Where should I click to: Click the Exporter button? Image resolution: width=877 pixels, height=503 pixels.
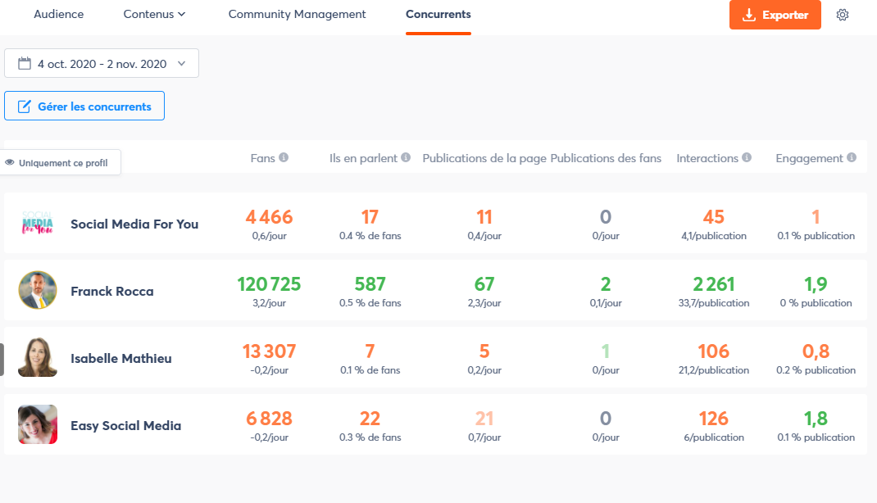tap(775, 15)
